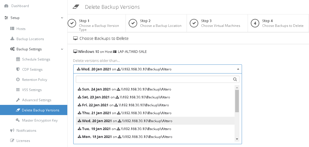
Task: Collapse the Setup section chevron
Action: pos(62,18)
